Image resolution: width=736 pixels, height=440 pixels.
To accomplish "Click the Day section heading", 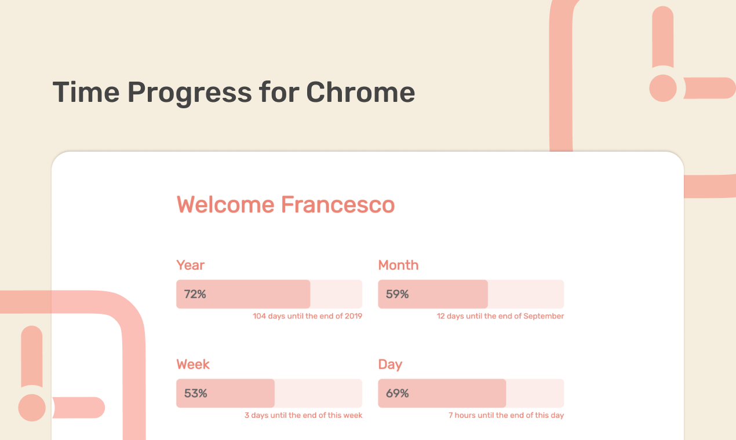I will [x=391, y=364].
